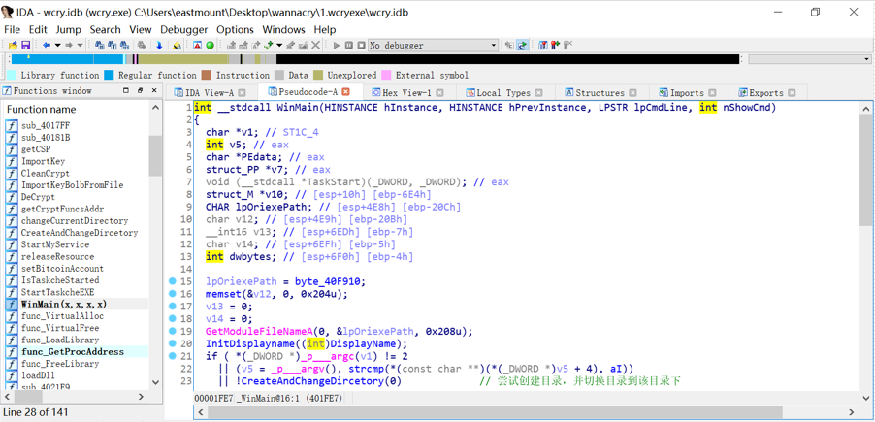This screenshot has height=422, width=875.
Task: Close the Hex View-1 tab
Action: (439, 93)
